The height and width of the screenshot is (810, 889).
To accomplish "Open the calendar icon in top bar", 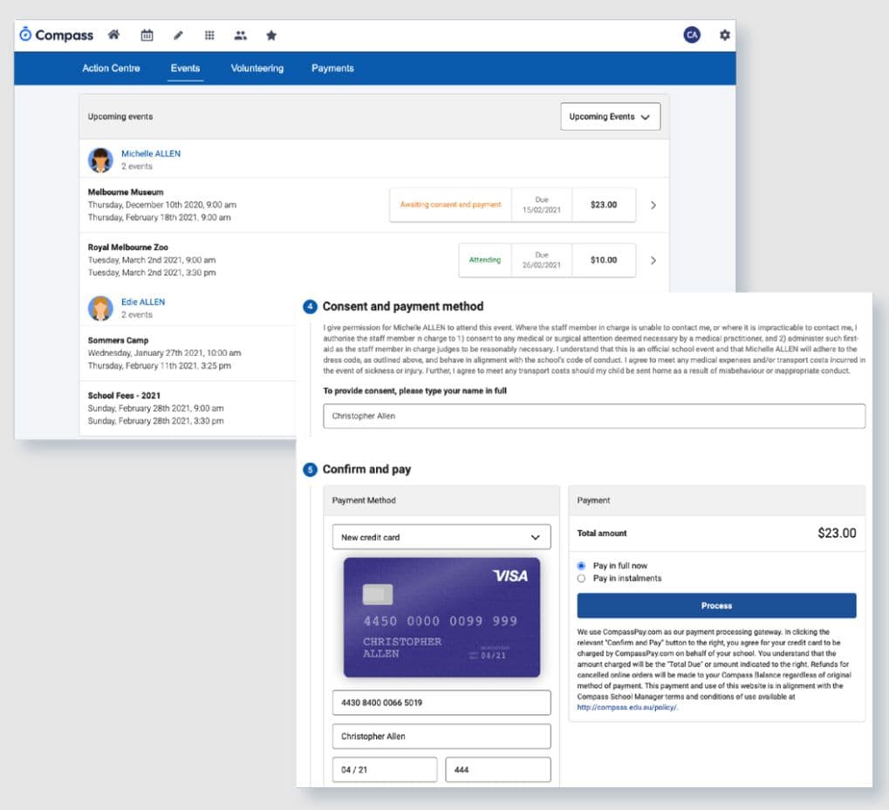I will tap(147, 35).
